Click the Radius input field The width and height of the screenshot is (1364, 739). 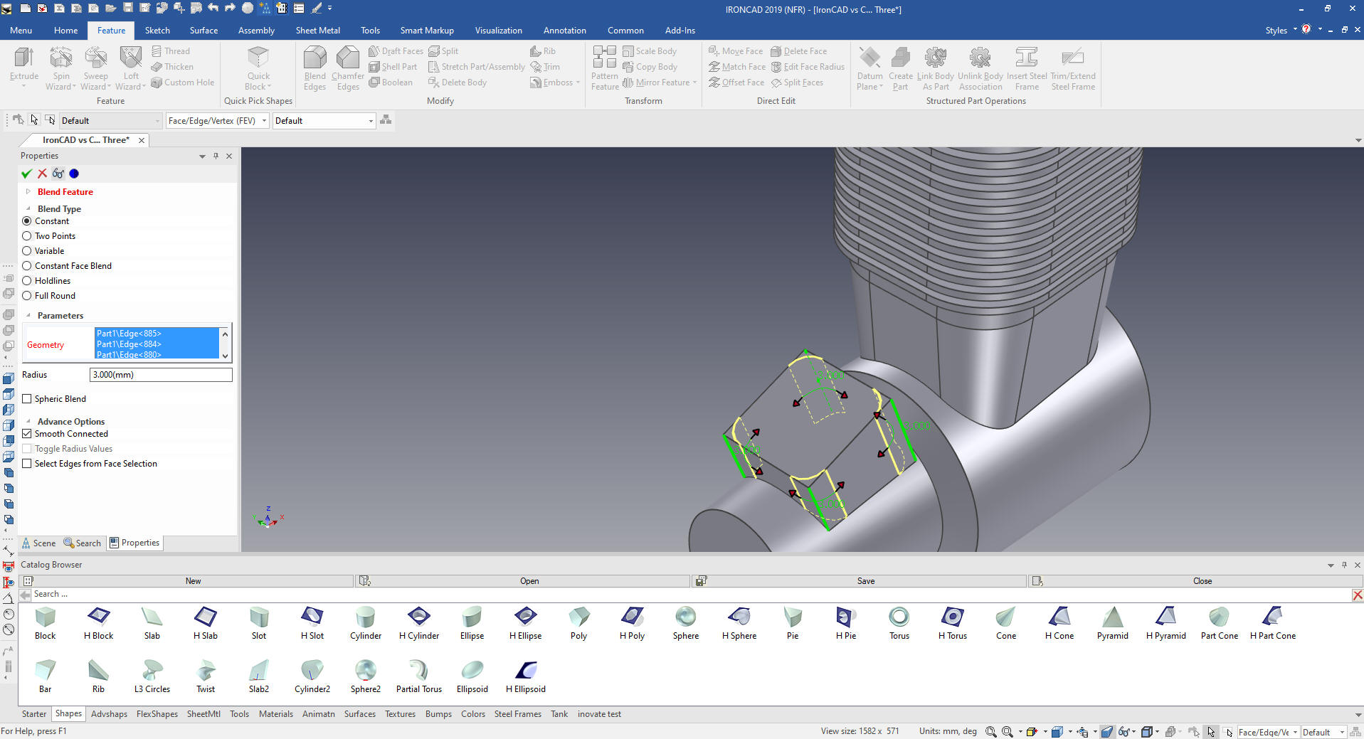pos(161,375)
